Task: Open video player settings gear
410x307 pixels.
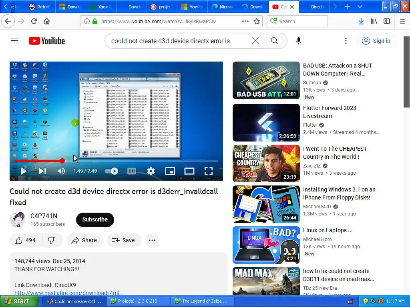Action: 151,171
